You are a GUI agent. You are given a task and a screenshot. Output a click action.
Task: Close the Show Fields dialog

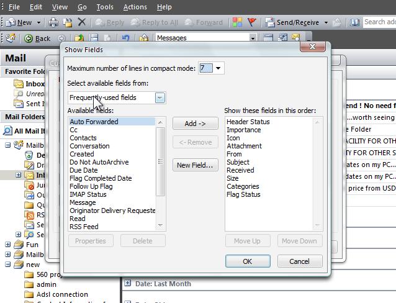tap(312, 47)
